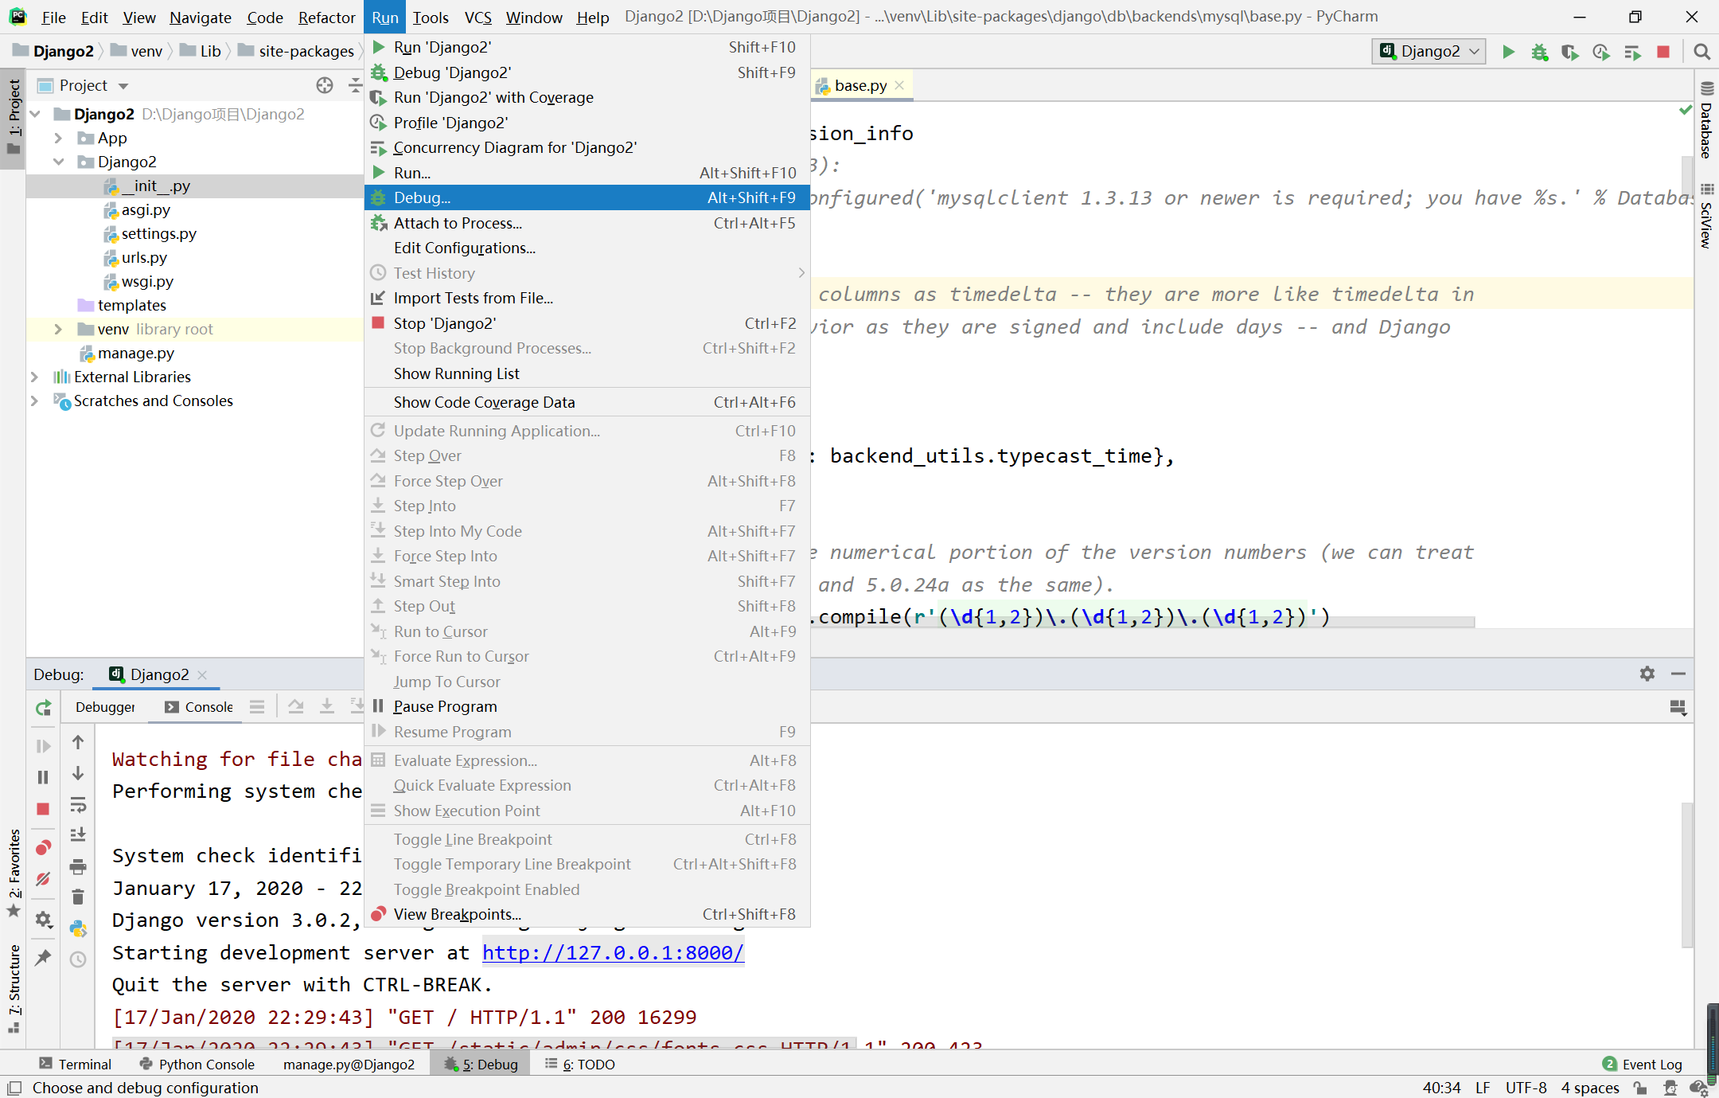
Task: Open the File menu
Action: point(53,17)
